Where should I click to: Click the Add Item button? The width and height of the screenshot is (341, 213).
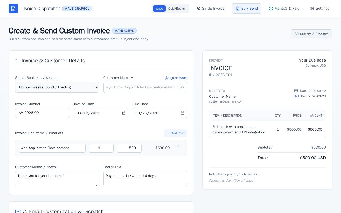(x=176, y=133)
